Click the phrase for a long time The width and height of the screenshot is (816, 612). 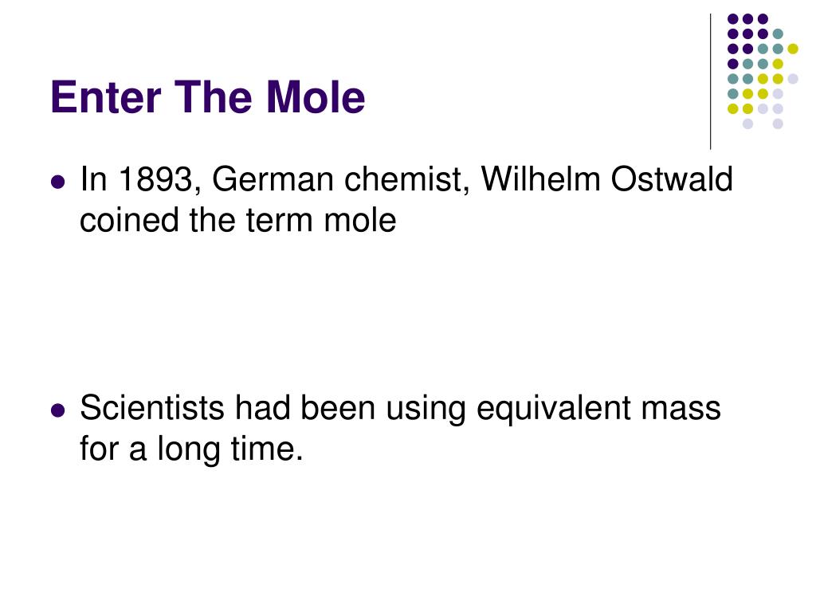(191, 449)
